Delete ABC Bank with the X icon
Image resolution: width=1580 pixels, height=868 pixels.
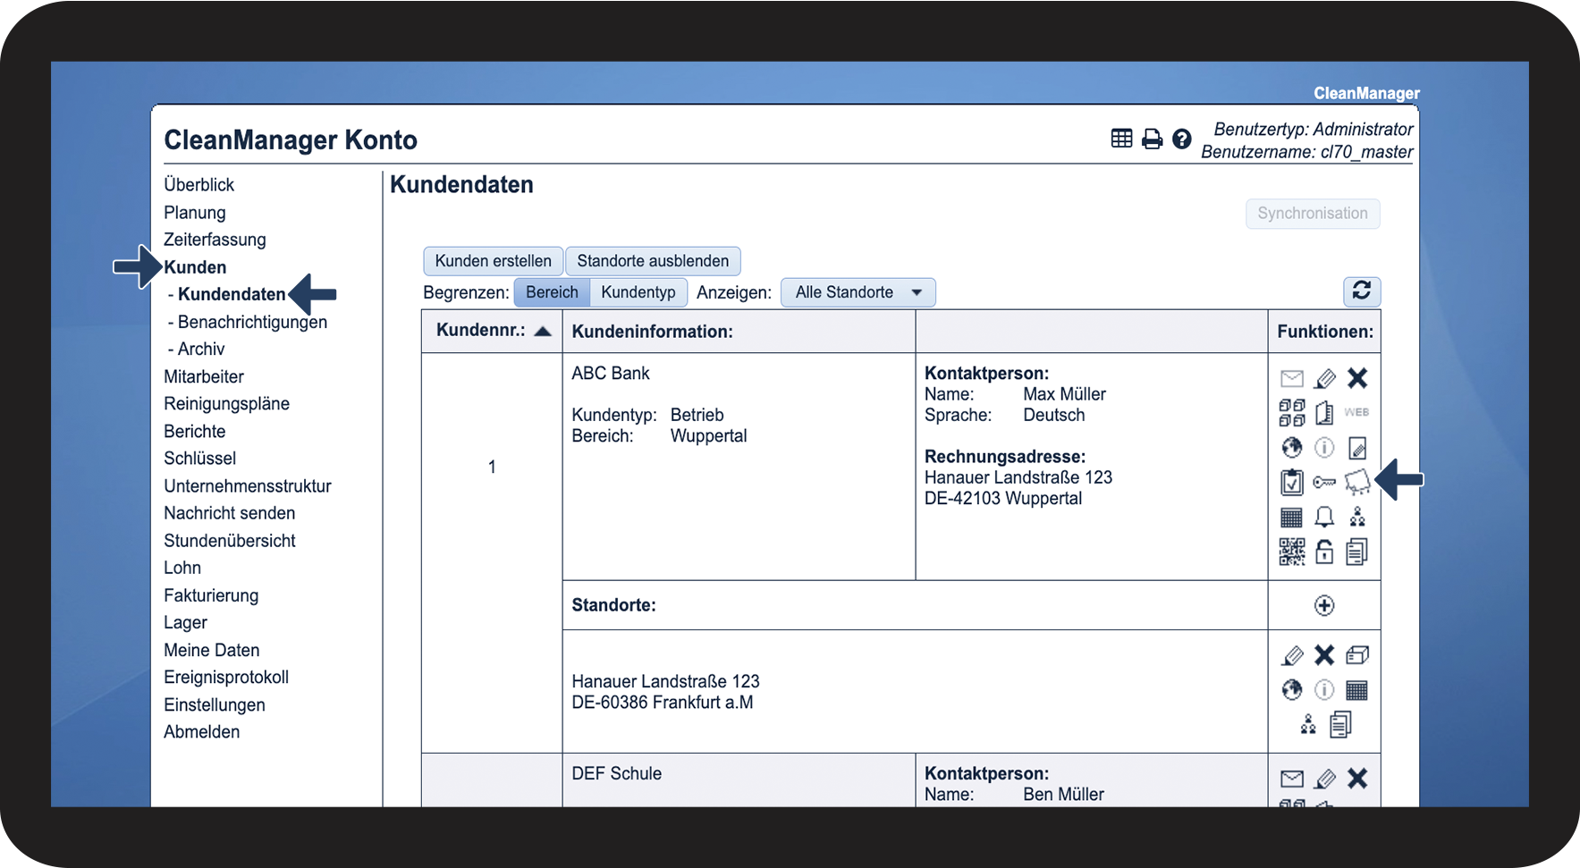coord(1357,378)
